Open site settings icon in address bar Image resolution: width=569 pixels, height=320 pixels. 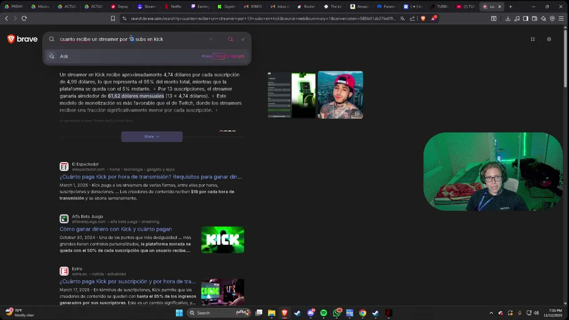tap(124, 19)
